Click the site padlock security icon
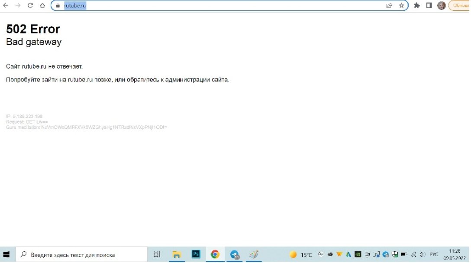 point(58,6)
